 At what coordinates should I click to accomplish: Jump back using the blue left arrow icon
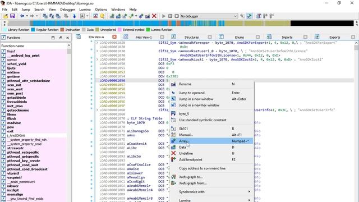22,16
